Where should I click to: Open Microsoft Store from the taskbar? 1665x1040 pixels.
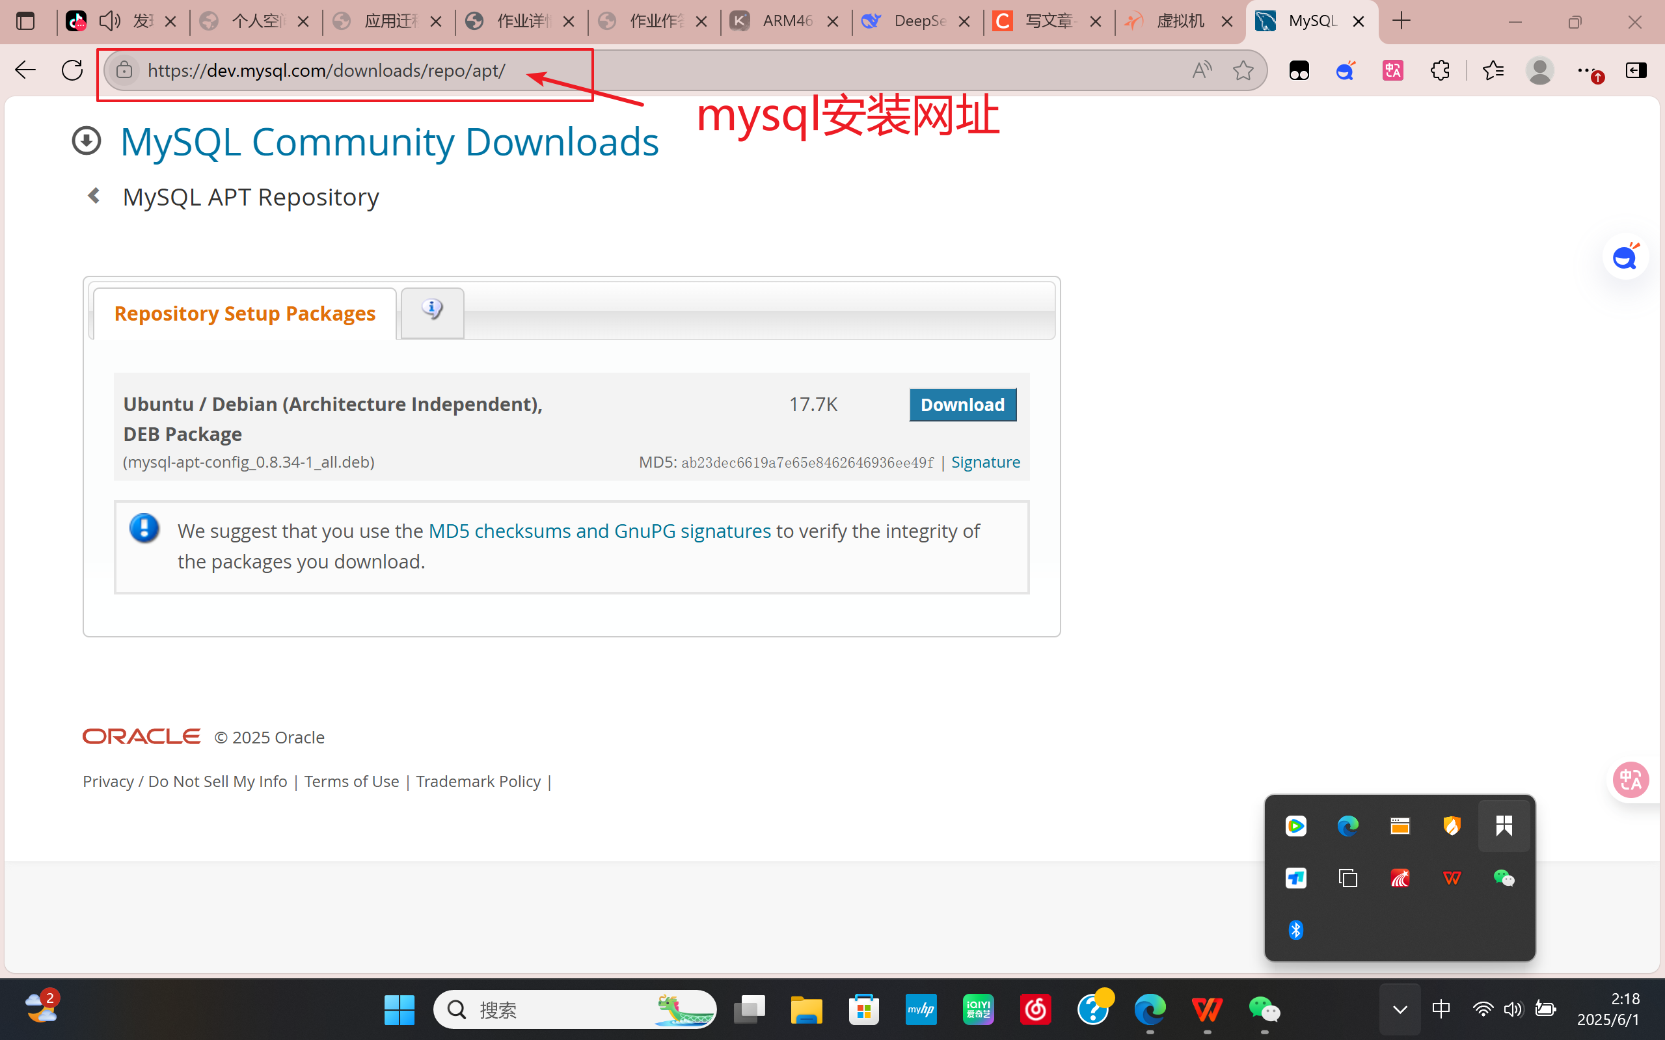tap(863, 1009)
